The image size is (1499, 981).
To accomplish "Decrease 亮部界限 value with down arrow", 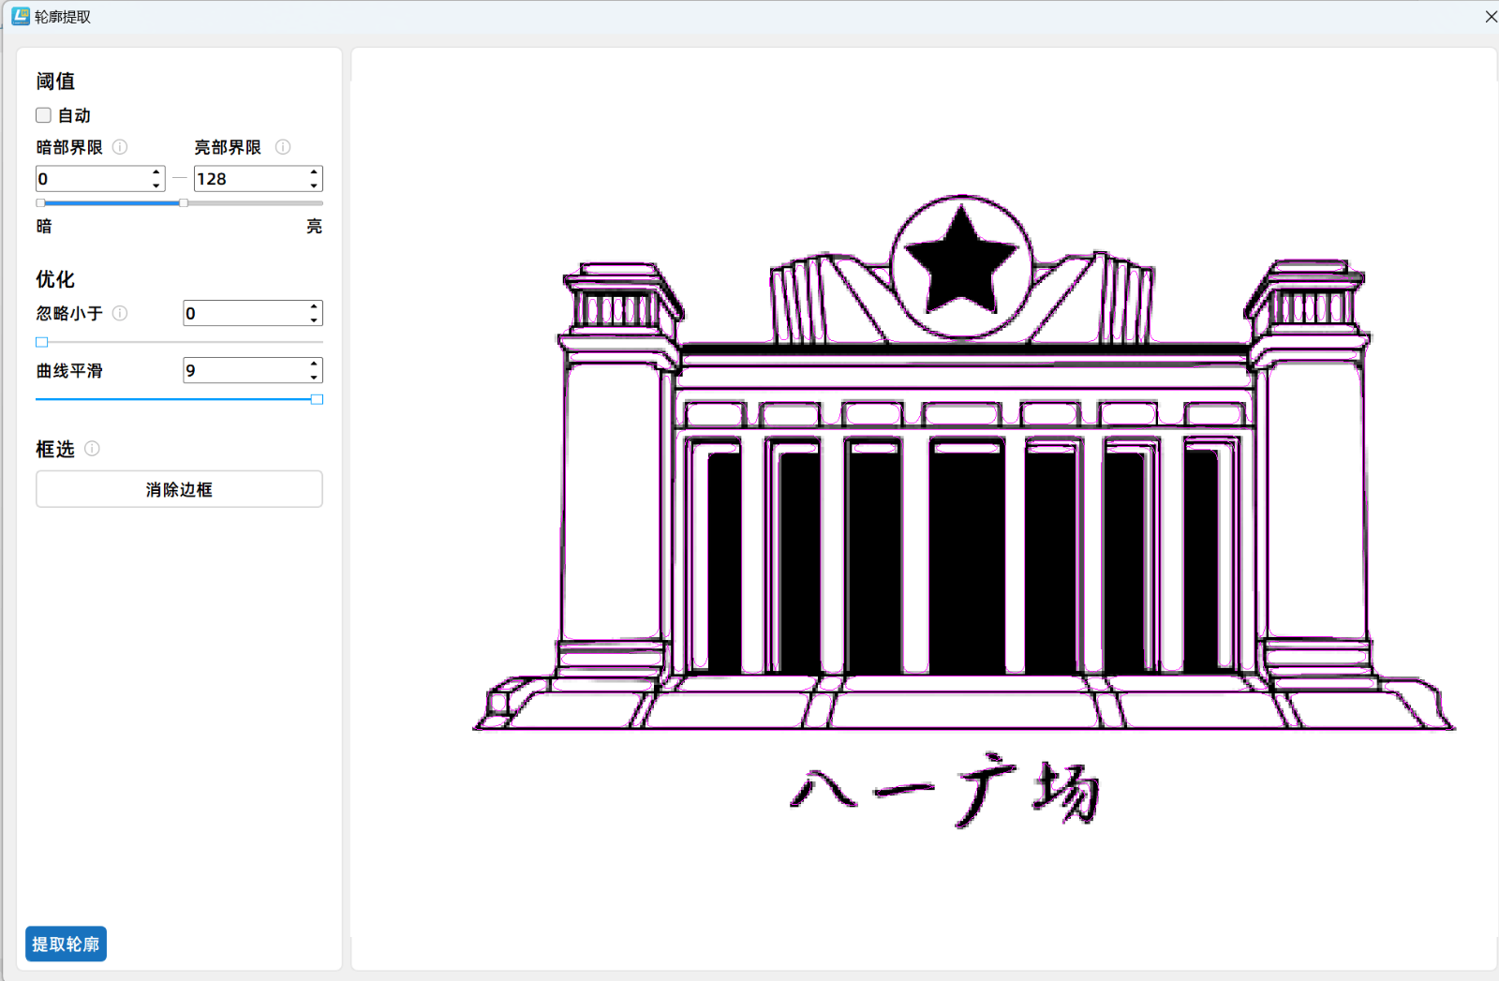I will click(x=314, y=185).
